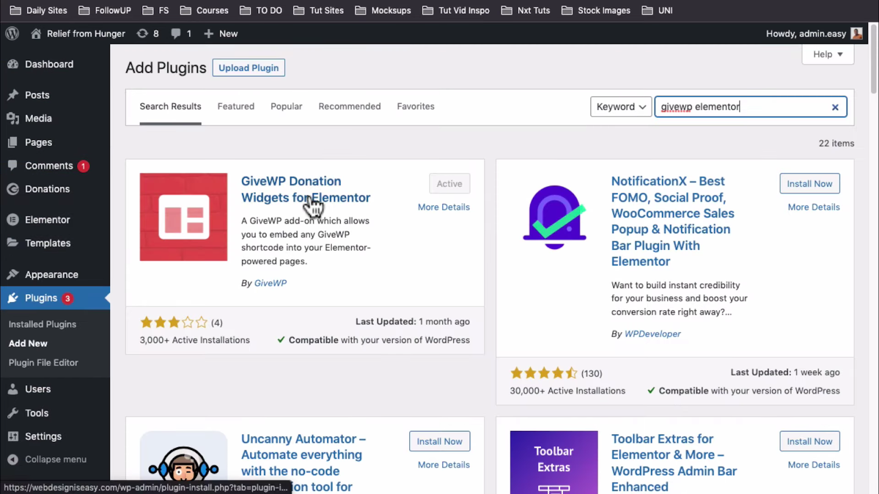The image size is (879, 494).
Task: Open the Relief from Hunger site home icon
Action: click(x=36, y=33)
